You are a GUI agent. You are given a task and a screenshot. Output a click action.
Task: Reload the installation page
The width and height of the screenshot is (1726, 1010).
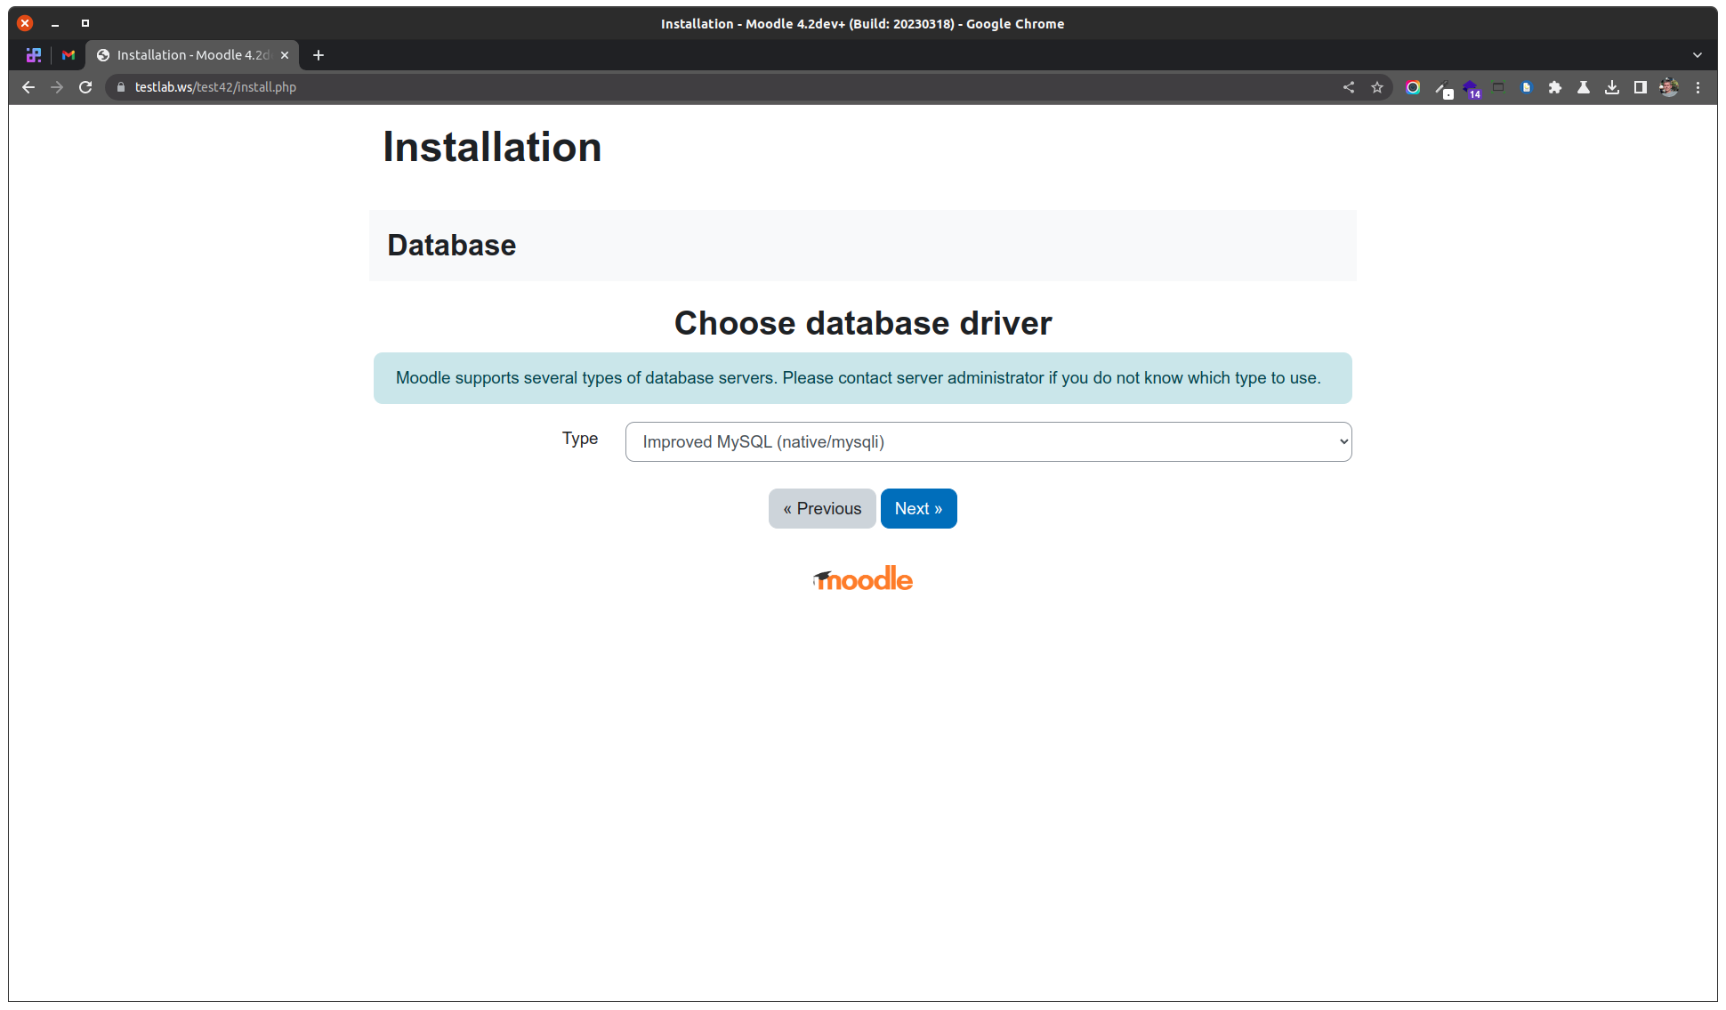point(85,87)
